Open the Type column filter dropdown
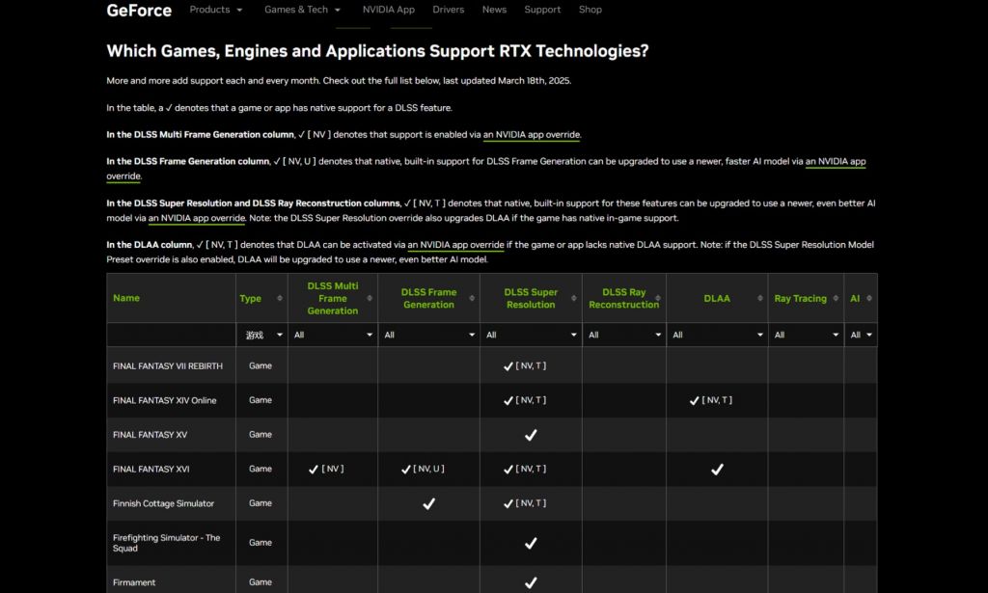988x593 pixels. pyautogui.click(x=261, y=335)
